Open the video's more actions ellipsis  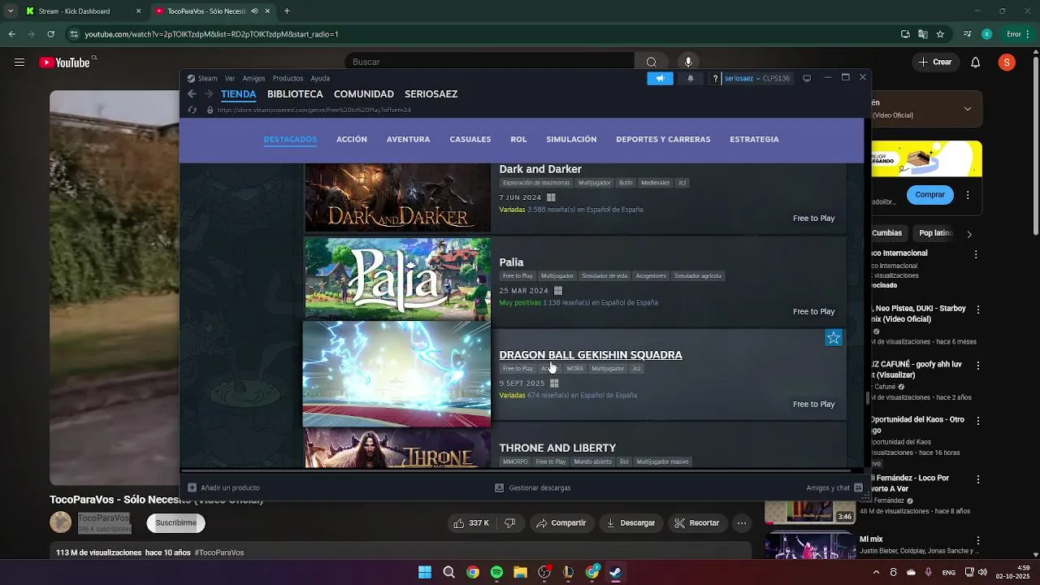click(742, 523)
